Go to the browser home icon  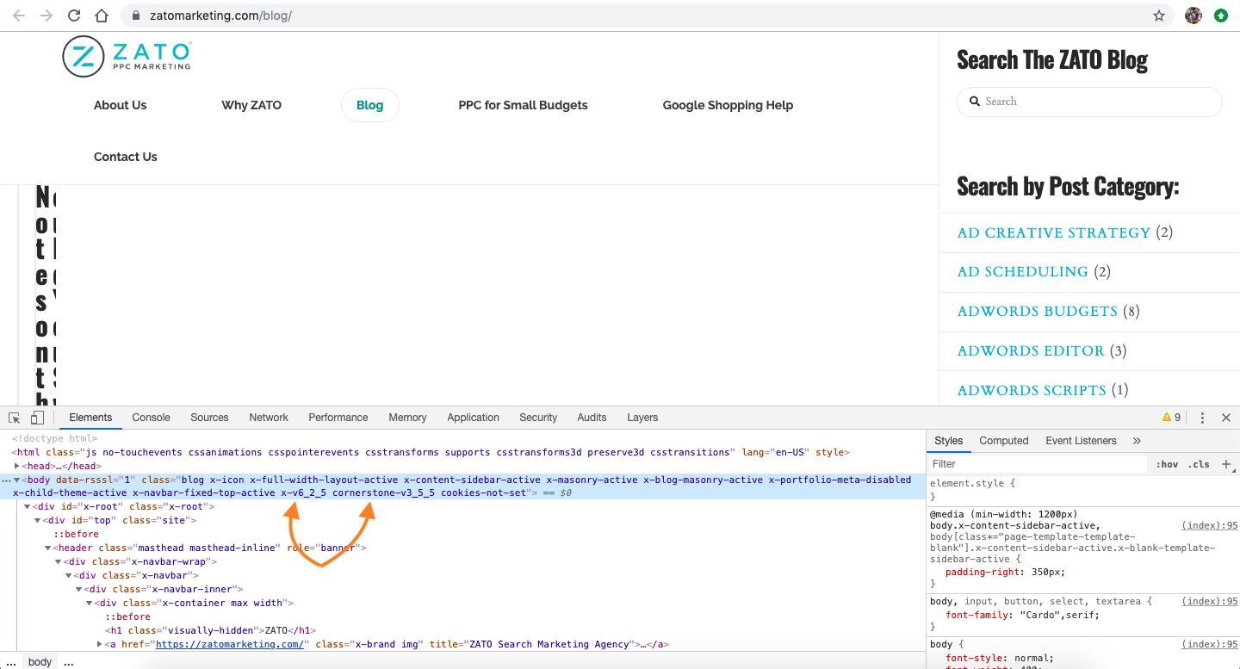[102, 15]
